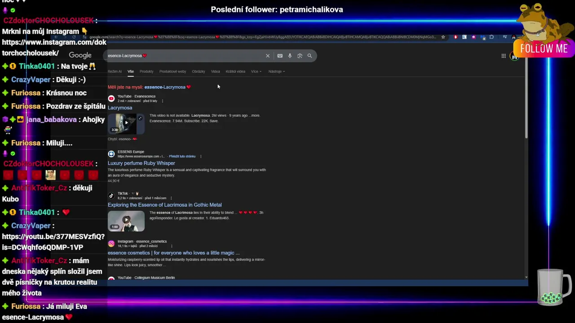Click chat message Pozdrav ze špitálu
The height and width of the screenshot is (323, 575).
(x=76, y=106)
